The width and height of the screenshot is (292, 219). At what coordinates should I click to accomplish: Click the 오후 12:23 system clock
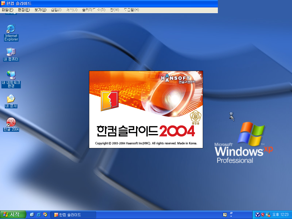click(280, 215)
